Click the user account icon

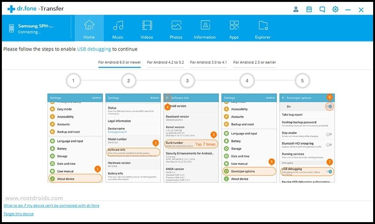(296, 9)
